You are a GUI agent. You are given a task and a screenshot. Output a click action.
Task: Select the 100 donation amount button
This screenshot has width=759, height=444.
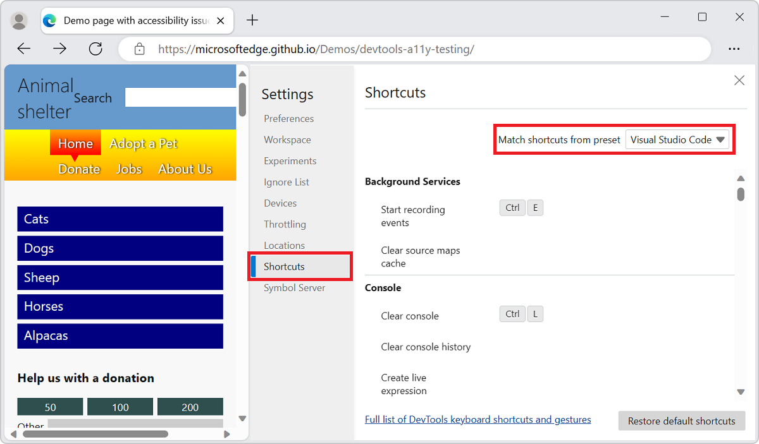tap(120, 407)
